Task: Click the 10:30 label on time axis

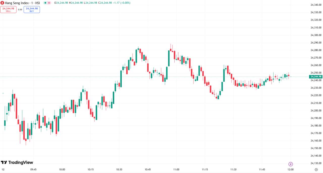Action: 119,169
